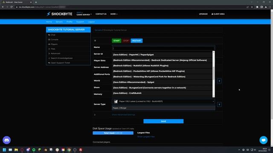
Task: Expand Show Advanced Settings
Action: point(123,115)
